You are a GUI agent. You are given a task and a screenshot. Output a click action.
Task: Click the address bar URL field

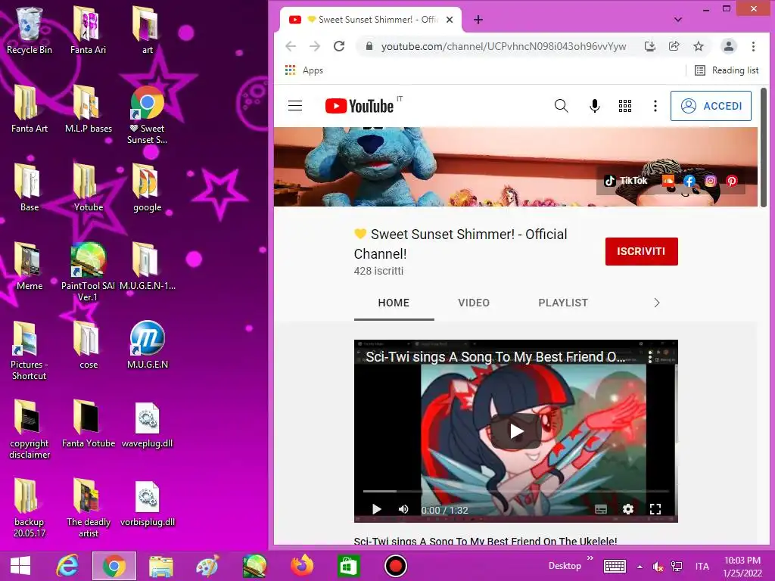pyautogui.click(x=503, y=46)
